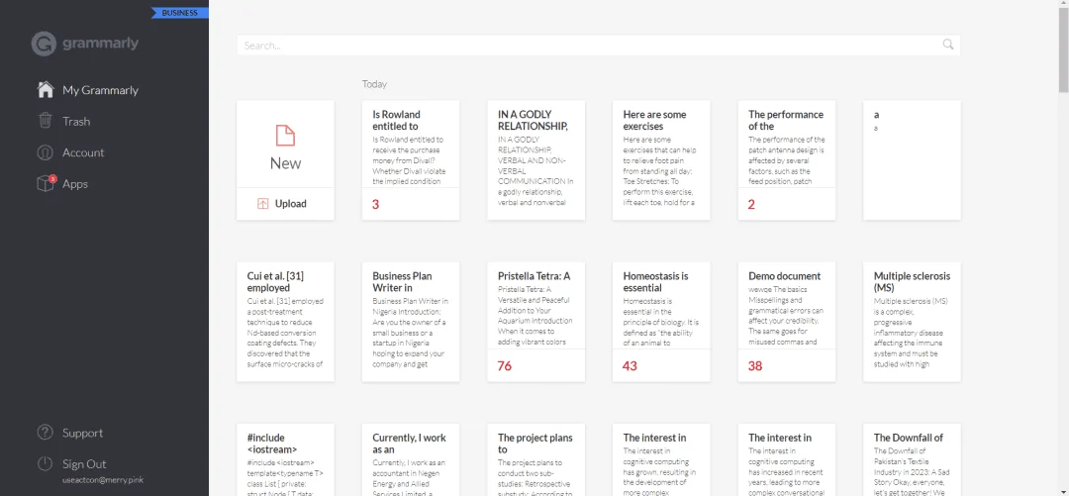Open My Grammarly home icon

click(x=45, y=89)
